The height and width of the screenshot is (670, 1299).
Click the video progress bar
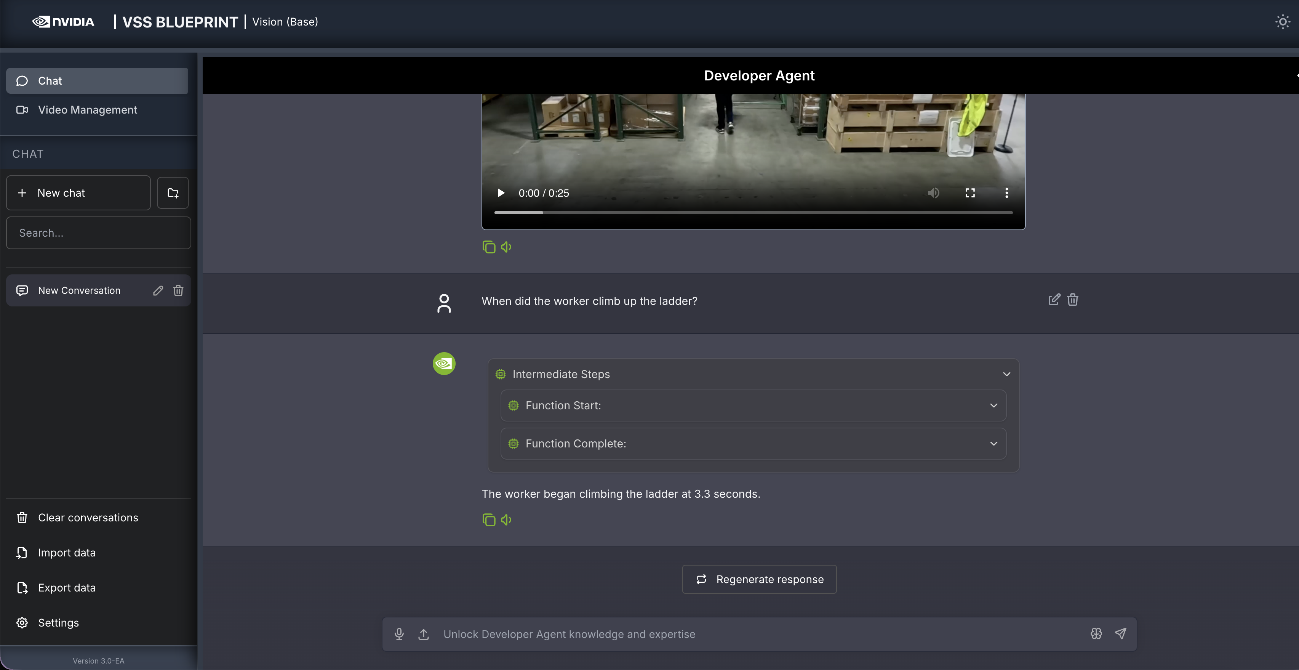click(x=753, y=213)
